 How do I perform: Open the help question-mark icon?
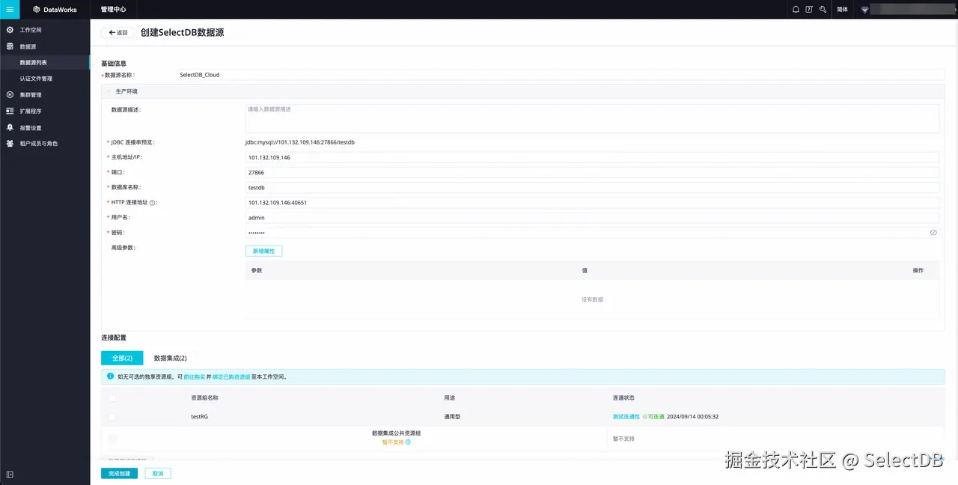click(x=809, y=10)
